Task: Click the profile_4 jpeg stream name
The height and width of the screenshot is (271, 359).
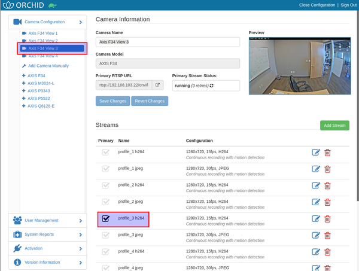Action: coord(130,268)
